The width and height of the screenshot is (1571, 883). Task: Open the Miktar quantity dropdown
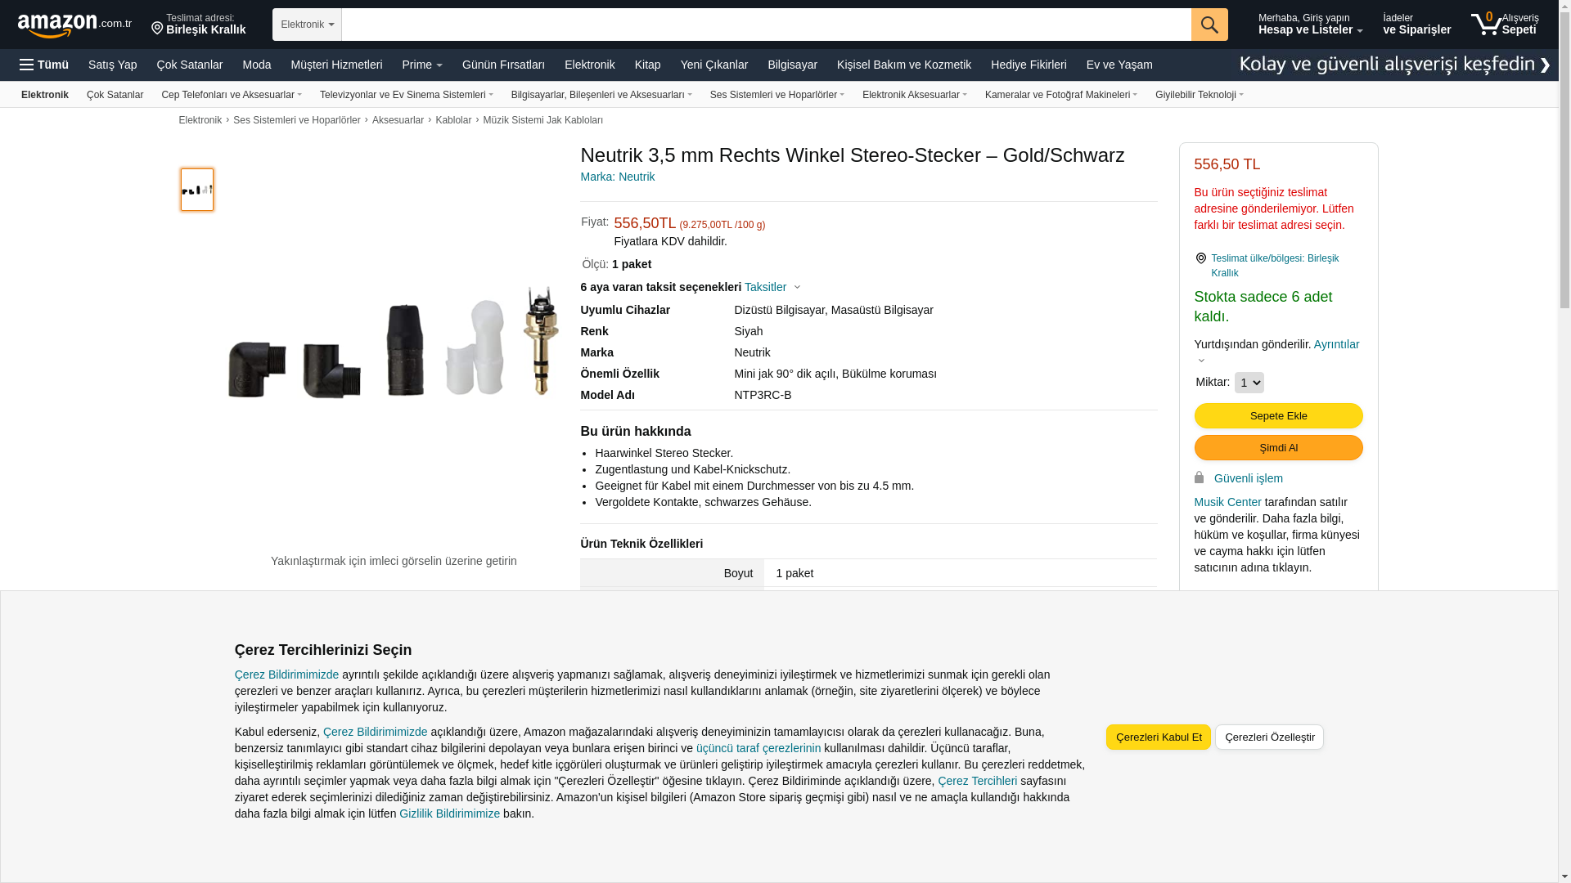pyautogui.click(x=1249, y=383)
